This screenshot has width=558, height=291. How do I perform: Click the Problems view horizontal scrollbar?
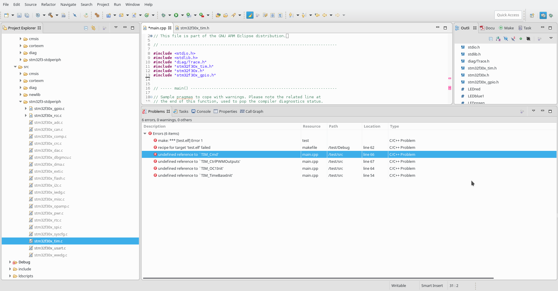(318, 278)
